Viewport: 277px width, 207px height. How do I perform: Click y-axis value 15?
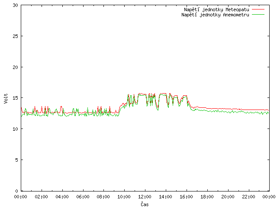pos(16,98)
